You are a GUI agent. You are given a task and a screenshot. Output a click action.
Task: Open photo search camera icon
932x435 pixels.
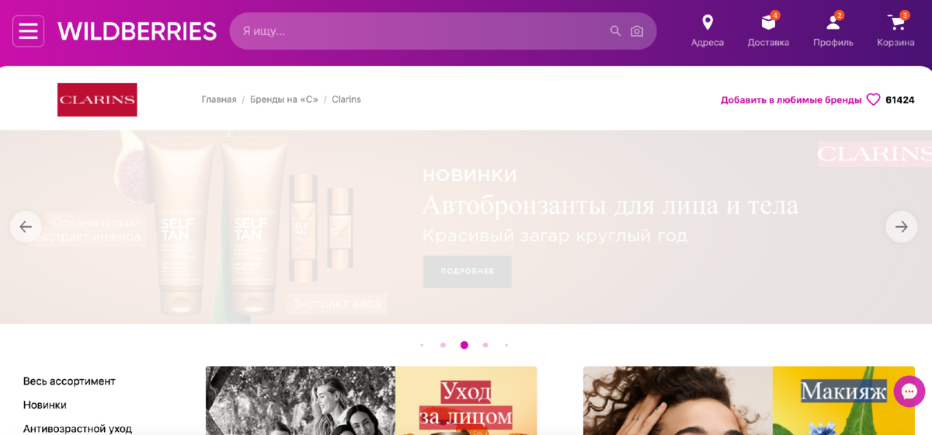pyautogui.click(x=637, y=31)
